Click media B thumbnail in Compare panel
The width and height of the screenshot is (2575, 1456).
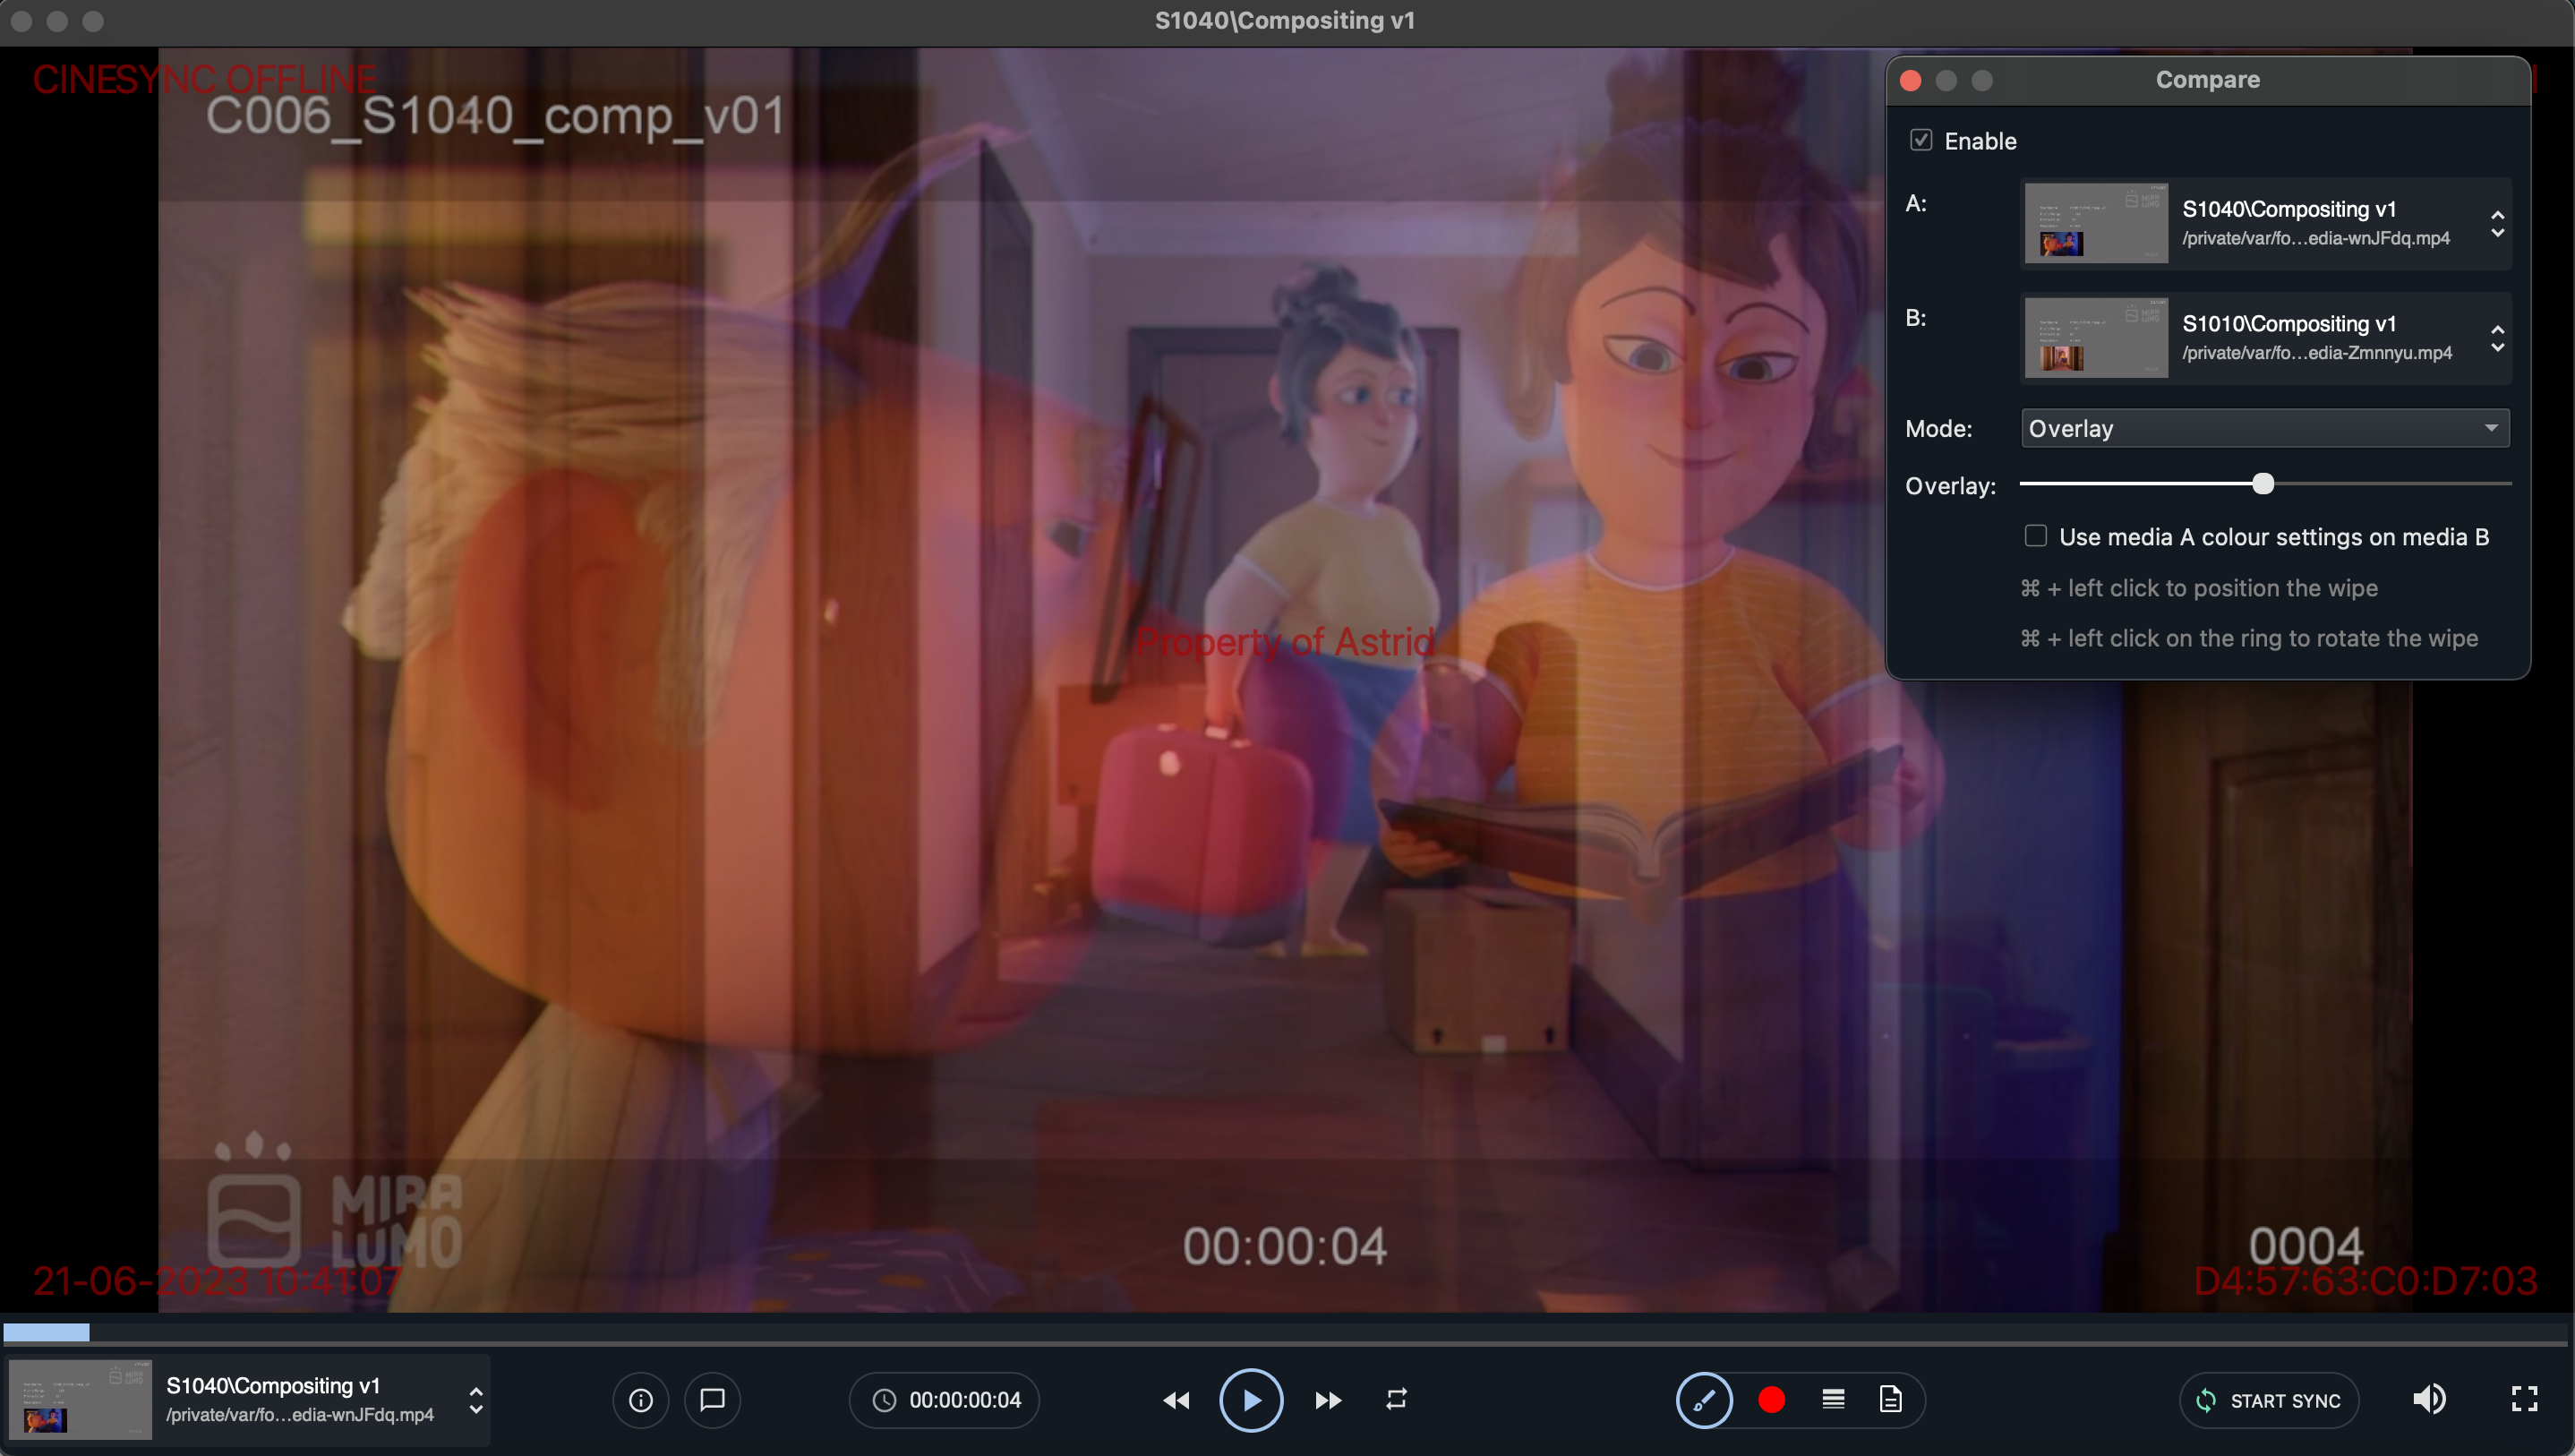coord(2096,338)
